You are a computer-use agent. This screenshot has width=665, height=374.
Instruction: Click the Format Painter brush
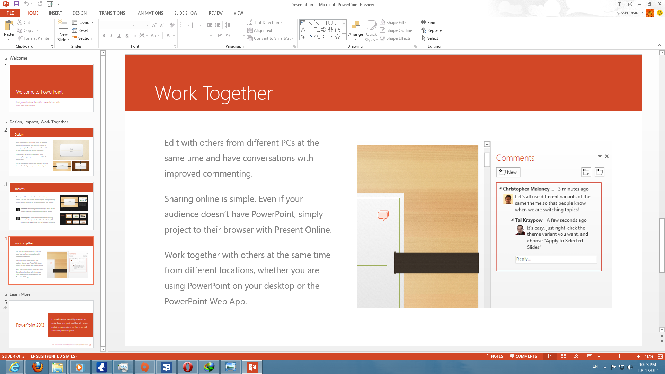click(x=20, y=38)
